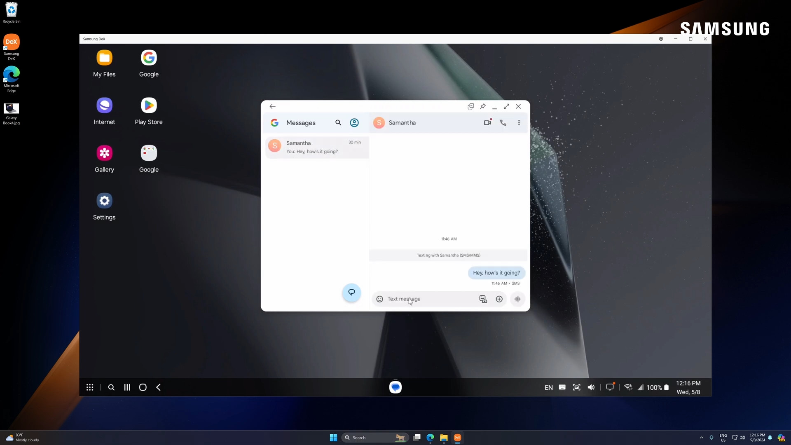Screen dimensions: 791x445
Task: Open conversation more options menu
Action: 519,123
